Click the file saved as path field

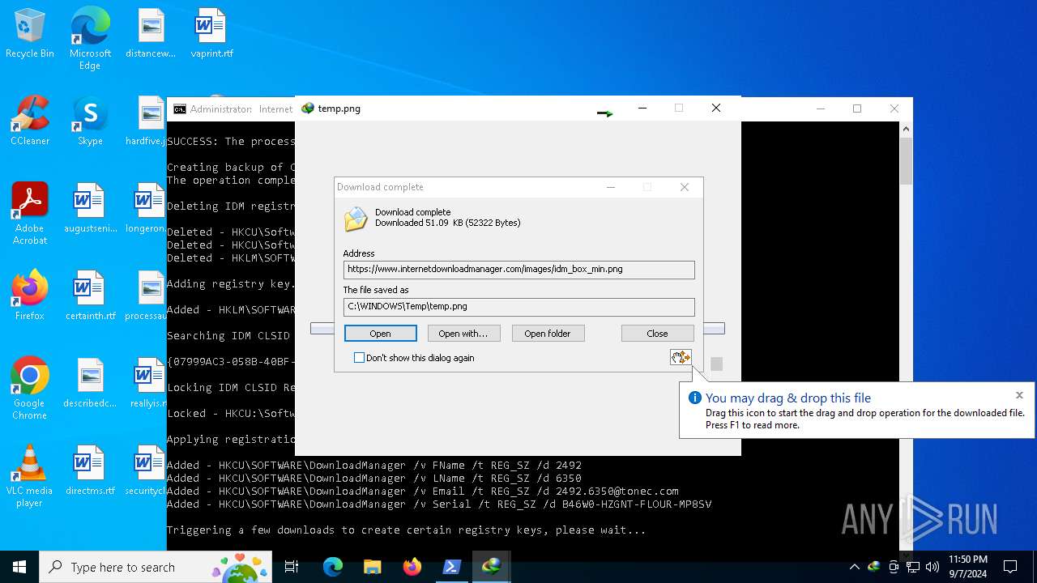point(519,306)
